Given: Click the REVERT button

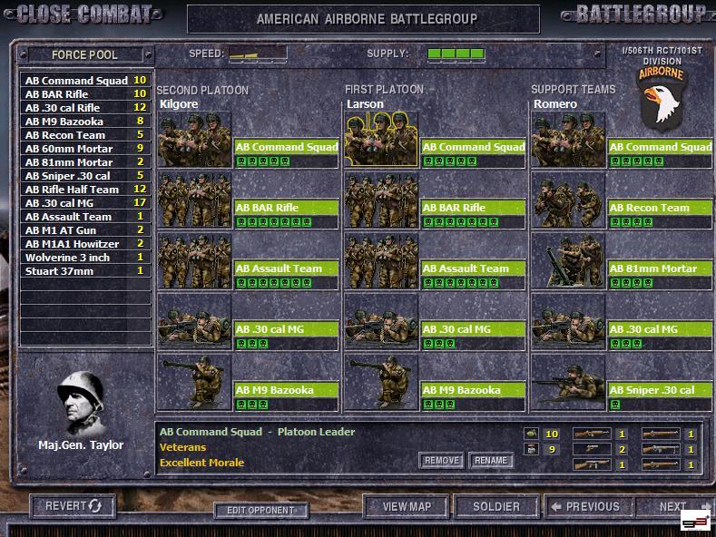Looking at the screenshot, I should 74,506.
